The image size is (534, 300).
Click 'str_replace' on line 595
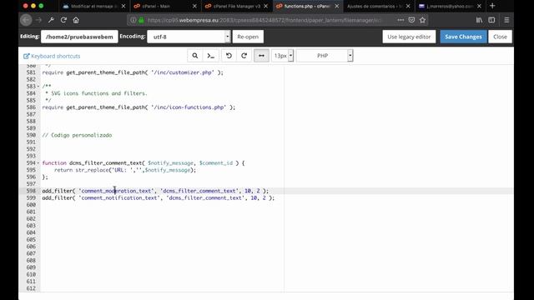click(x=92, y=170)
